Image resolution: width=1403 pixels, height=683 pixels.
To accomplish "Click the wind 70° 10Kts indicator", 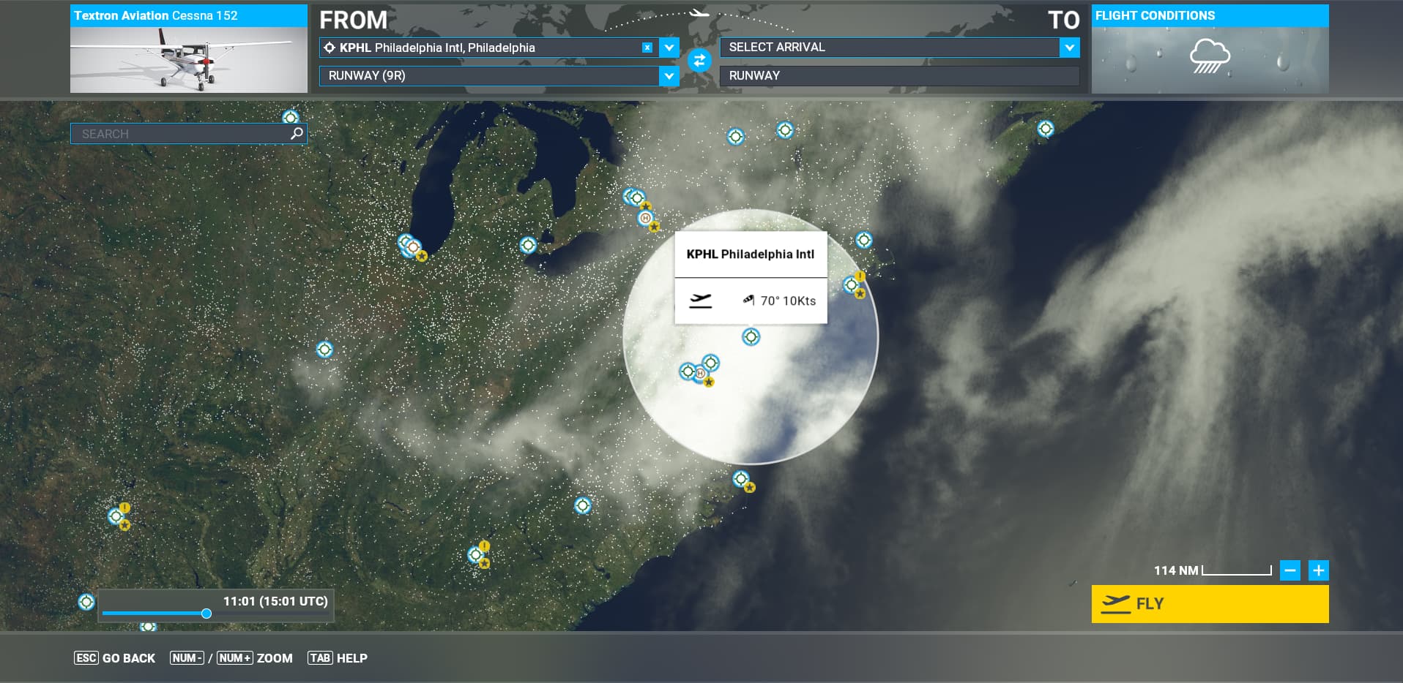I will 780,301.
